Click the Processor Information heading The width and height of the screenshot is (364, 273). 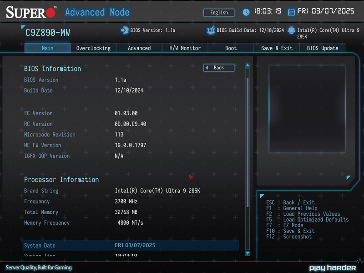pyautogui.click(x=61, y=180)
